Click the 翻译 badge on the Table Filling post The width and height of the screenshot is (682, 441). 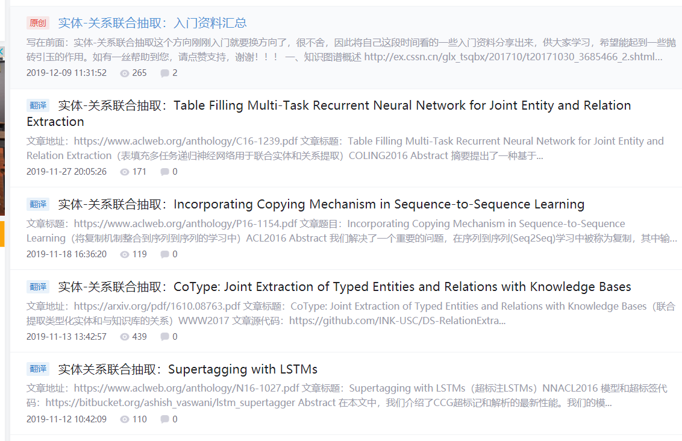click(37, 105)
